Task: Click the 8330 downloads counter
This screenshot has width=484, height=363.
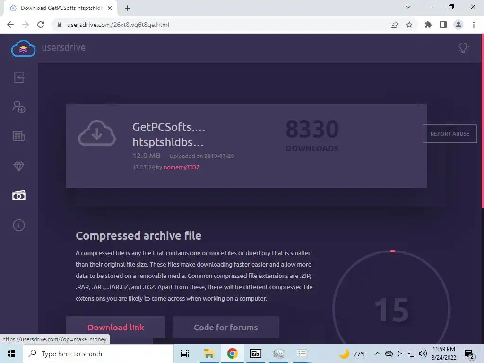Action: (x=312, y=135)
